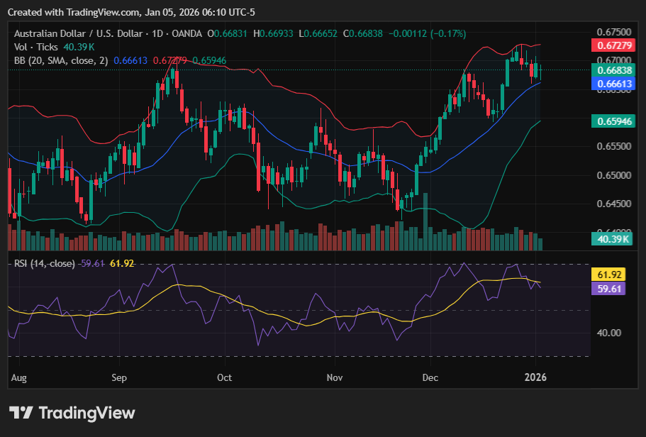646x437 pixels.
Task: Click the tall late-November volume spike bar
Action: [425, 222]
